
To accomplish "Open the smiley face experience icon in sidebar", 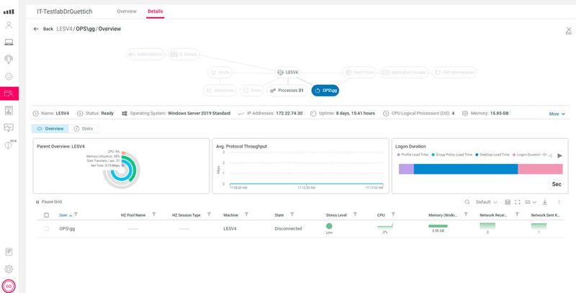I will 9,76.
